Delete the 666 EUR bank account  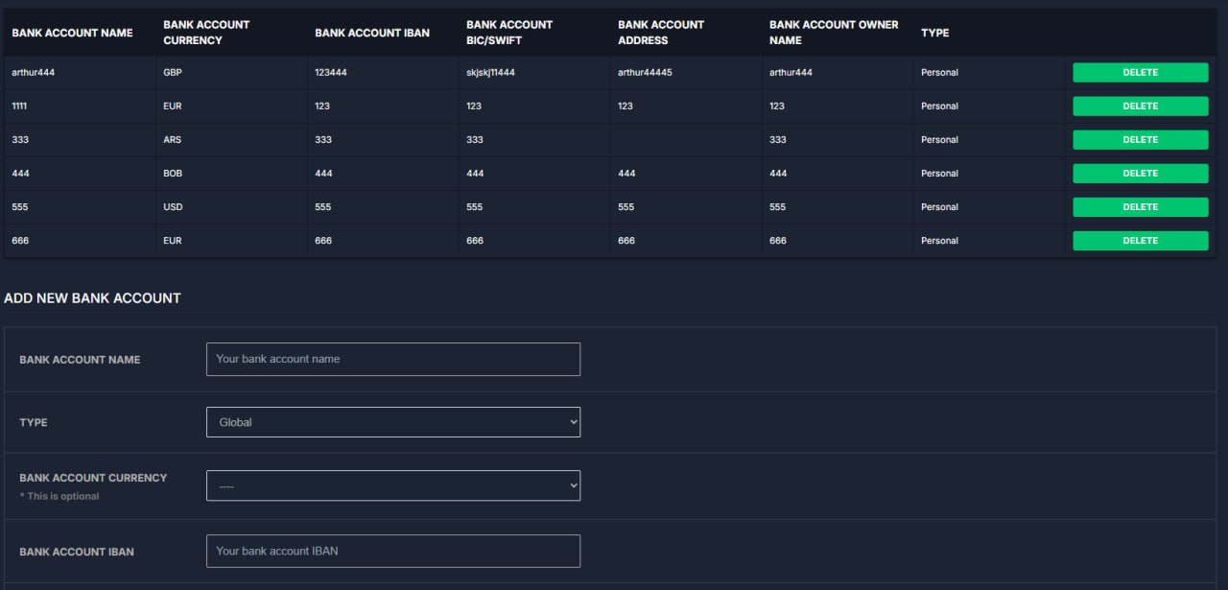pos(1140,241)
